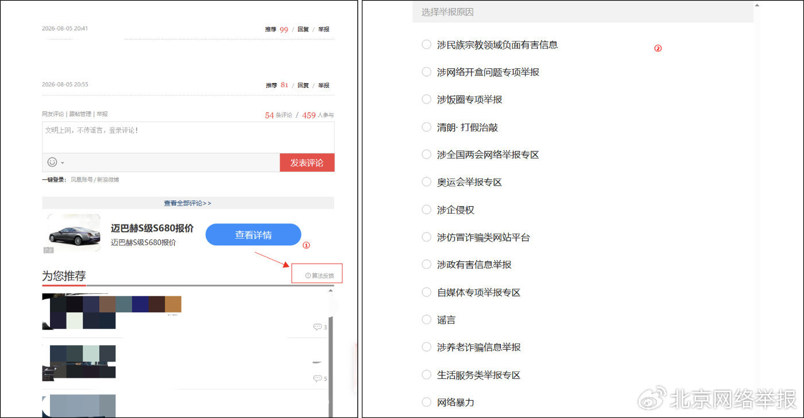Pick the 奥运会举报专区 radio button
This screenshot has width=804, height=418.
coord(426,182)
